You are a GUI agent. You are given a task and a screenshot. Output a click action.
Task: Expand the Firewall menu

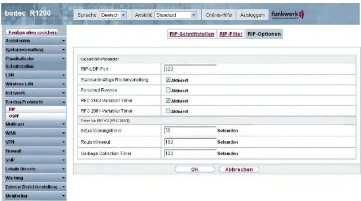point(34,151)
